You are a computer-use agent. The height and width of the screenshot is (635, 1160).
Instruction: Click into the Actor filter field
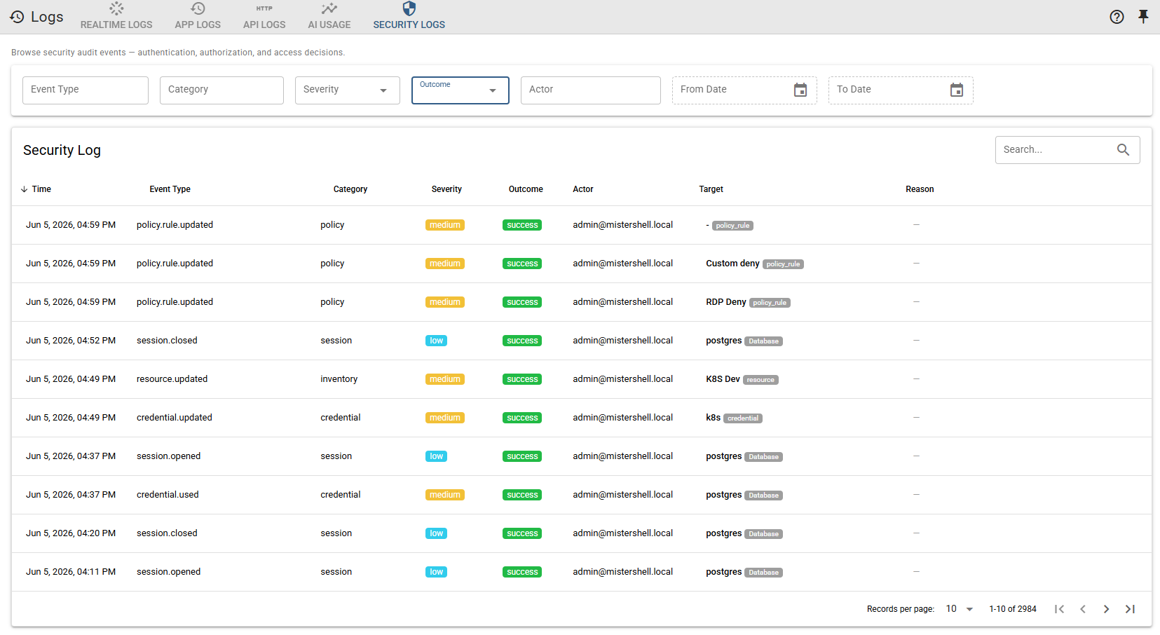pyautogui.click(x=591, y=90)
